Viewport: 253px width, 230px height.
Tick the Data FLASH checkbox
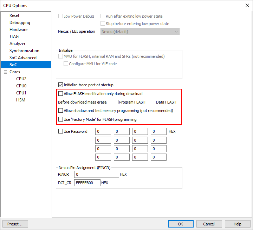point(153,102)
